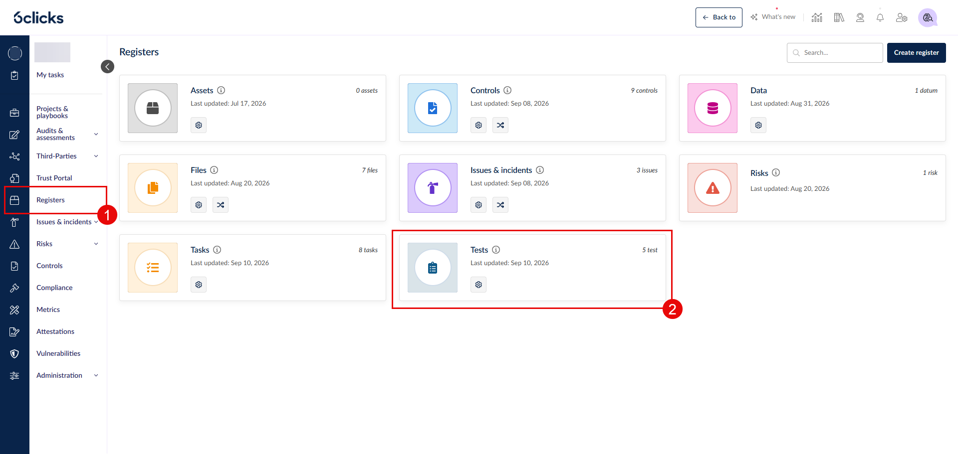Click info icon next to Tests title

(x=496, y=250)
